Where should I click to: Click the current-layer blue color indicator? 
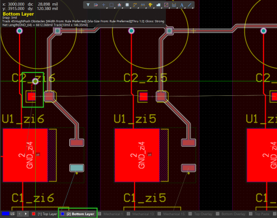point(6,214)
